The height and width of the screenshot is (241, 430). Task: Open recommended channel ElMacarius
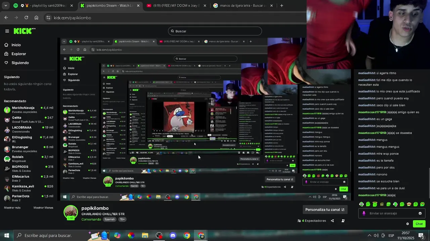[29, 178]
